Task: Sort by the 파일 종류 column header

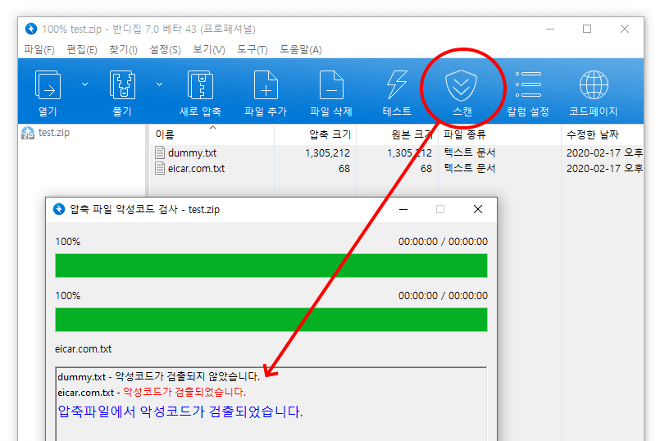Action: [x=499, y=134]
